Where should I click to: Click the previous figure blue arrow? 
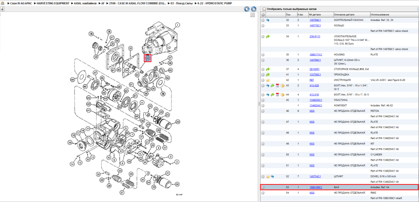point(247,9)
